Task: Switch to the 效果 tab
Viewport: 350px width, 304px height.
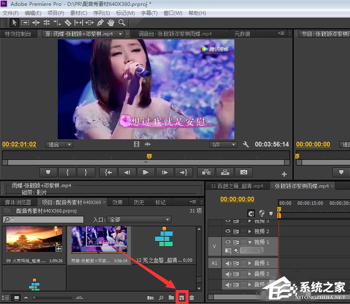Action: click(x=117, y=202)
